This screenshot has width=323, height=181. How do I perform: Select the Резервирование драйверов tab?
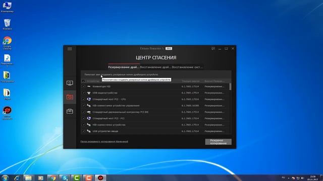(124, 67)
